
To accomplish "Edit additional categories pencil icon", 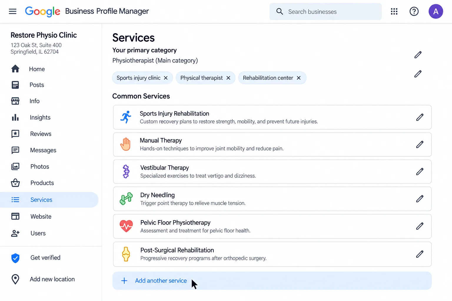I will coord(418,74).
